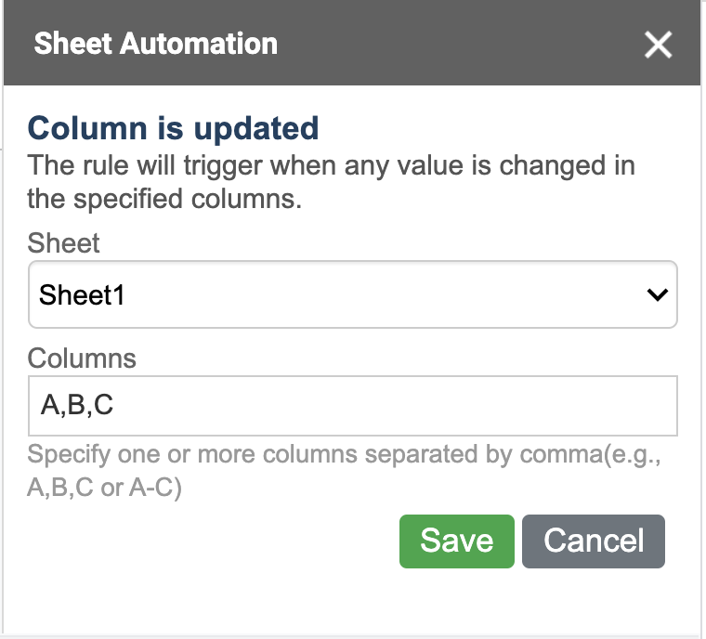Click the Columns field label
Viewport: 706px width, 639px height.
82,359
